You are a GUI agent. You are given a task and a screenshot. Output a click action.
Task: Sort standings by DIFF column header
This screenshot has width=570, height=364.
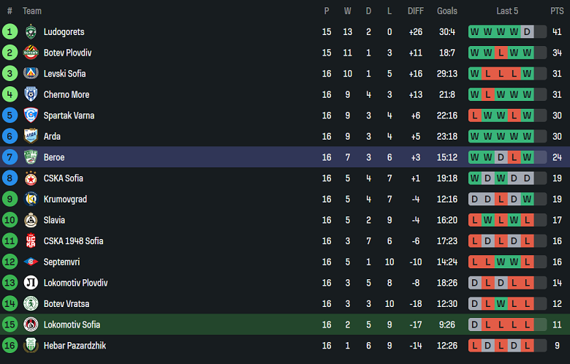point(416,11)
